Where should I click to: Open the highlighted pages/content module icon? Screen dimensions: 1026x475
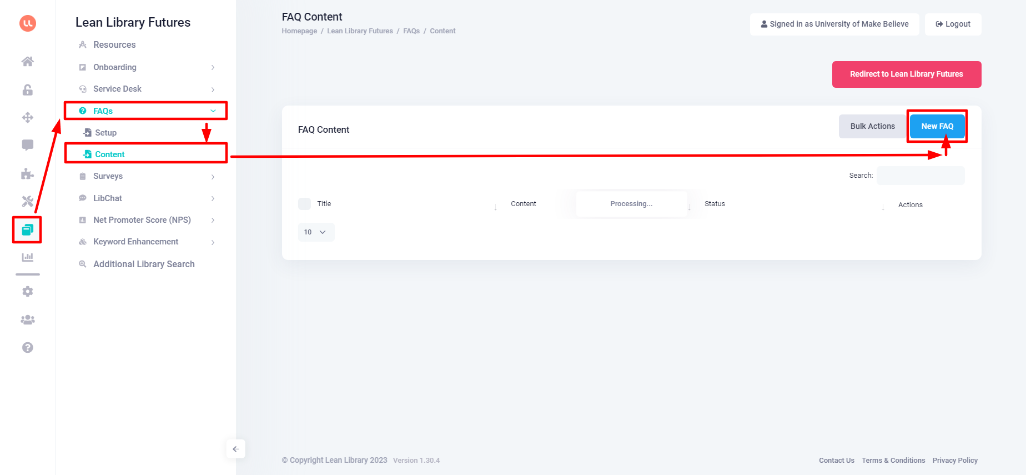tap(27, 229)
